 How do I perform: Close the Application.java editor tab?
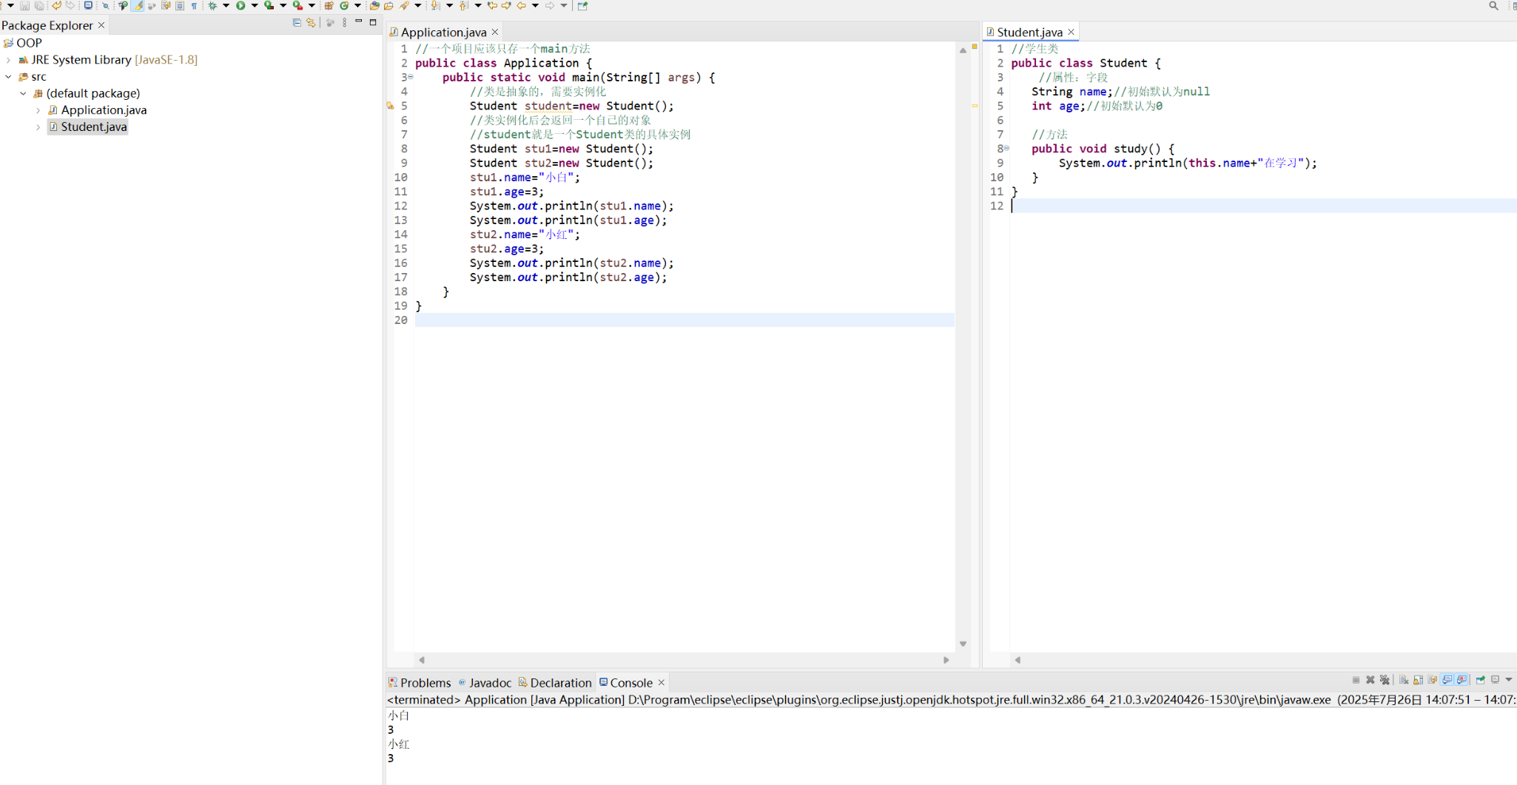tap(495, 32)
